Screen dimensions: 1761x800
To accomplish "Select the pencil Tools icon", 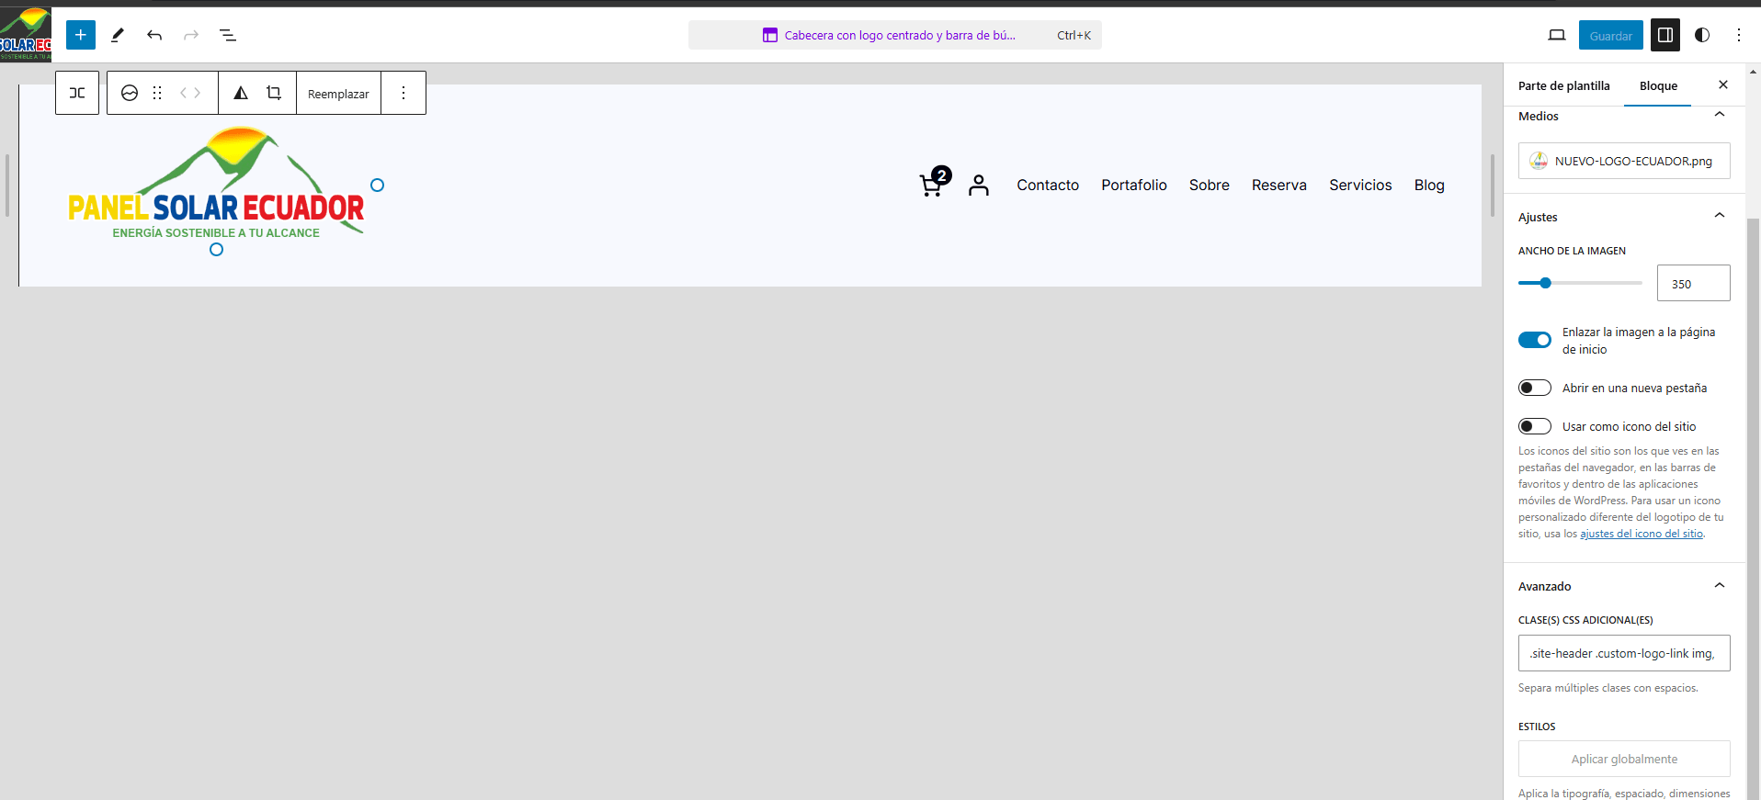I will click(x=118, y=35).
